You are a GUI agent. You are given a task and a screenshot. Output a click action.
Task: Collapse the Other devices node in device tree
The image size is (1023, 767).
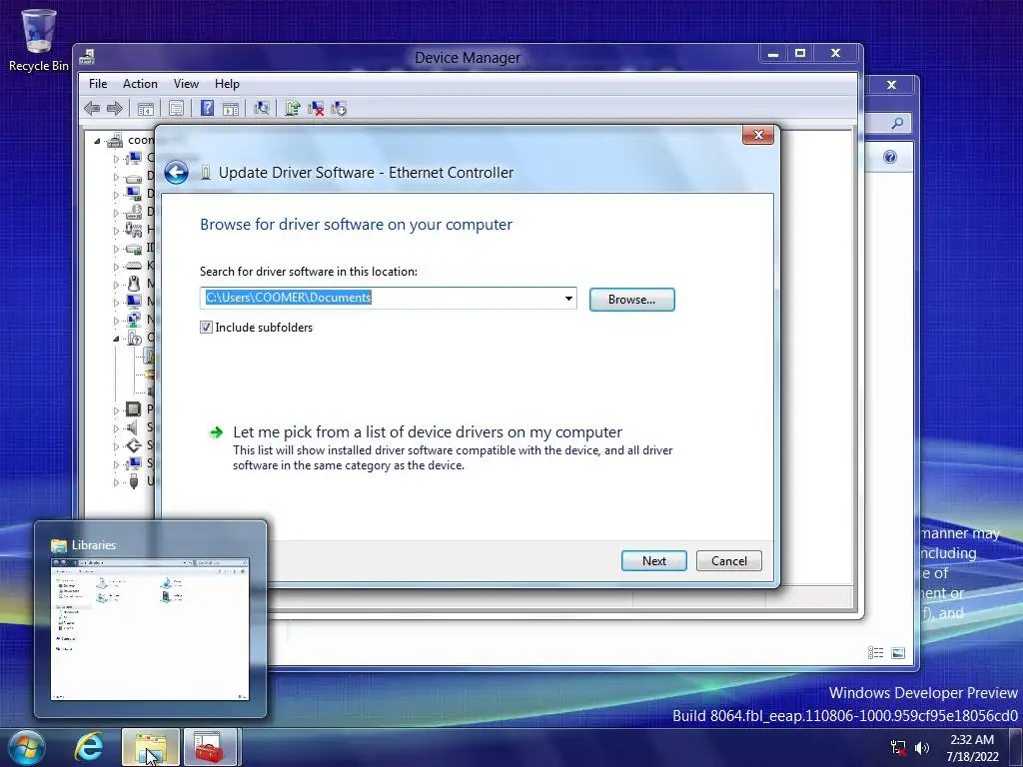(x=116, y=339)
